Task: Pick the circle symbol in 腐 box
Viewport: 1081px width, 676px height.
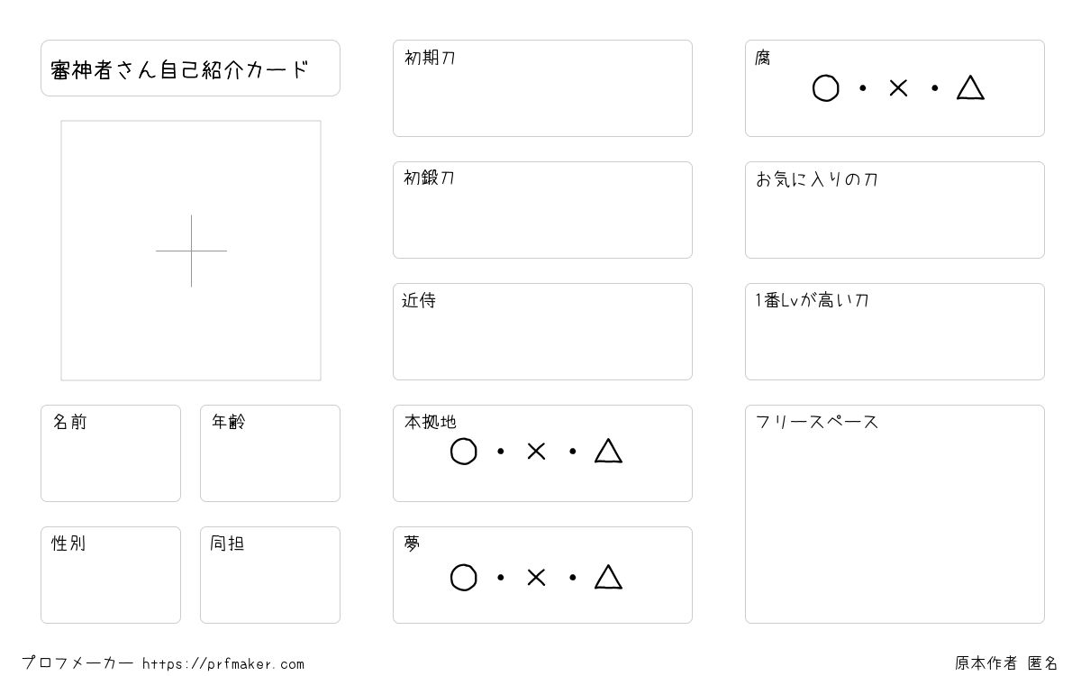Action: [x=825, y=88]
